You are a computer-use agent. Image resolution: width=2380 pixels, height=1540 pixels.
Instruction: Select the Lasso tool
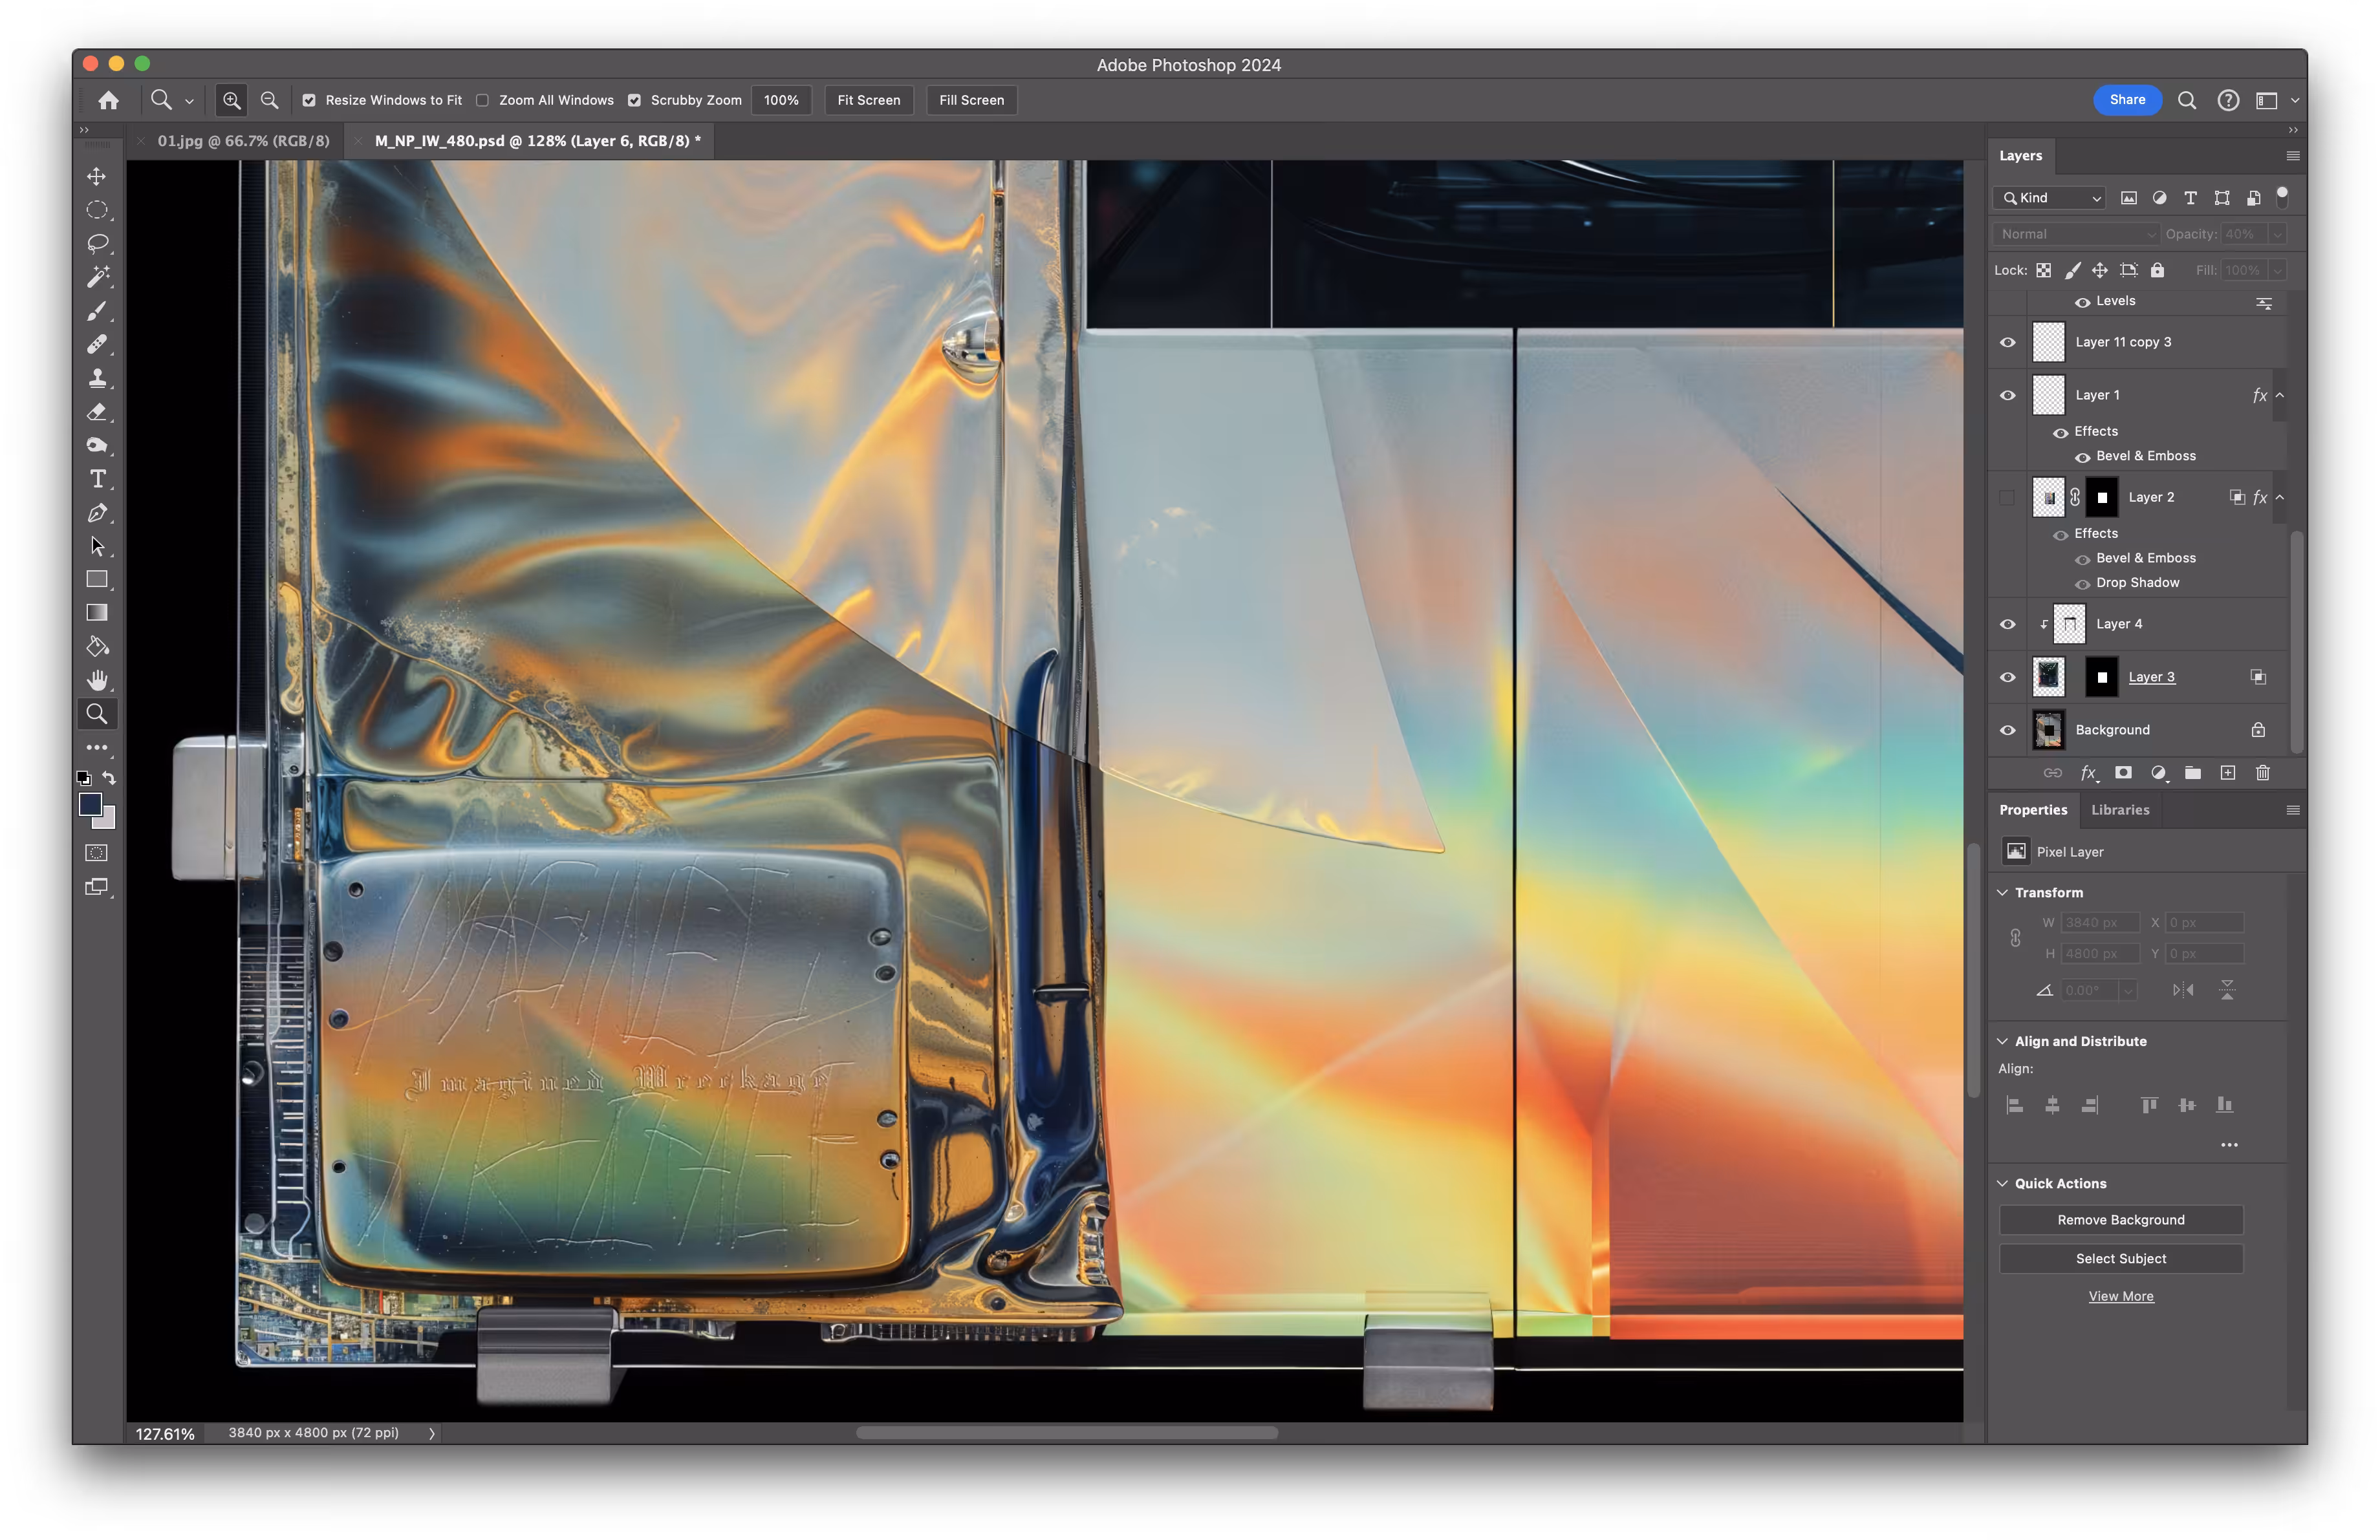pos(97,243)
